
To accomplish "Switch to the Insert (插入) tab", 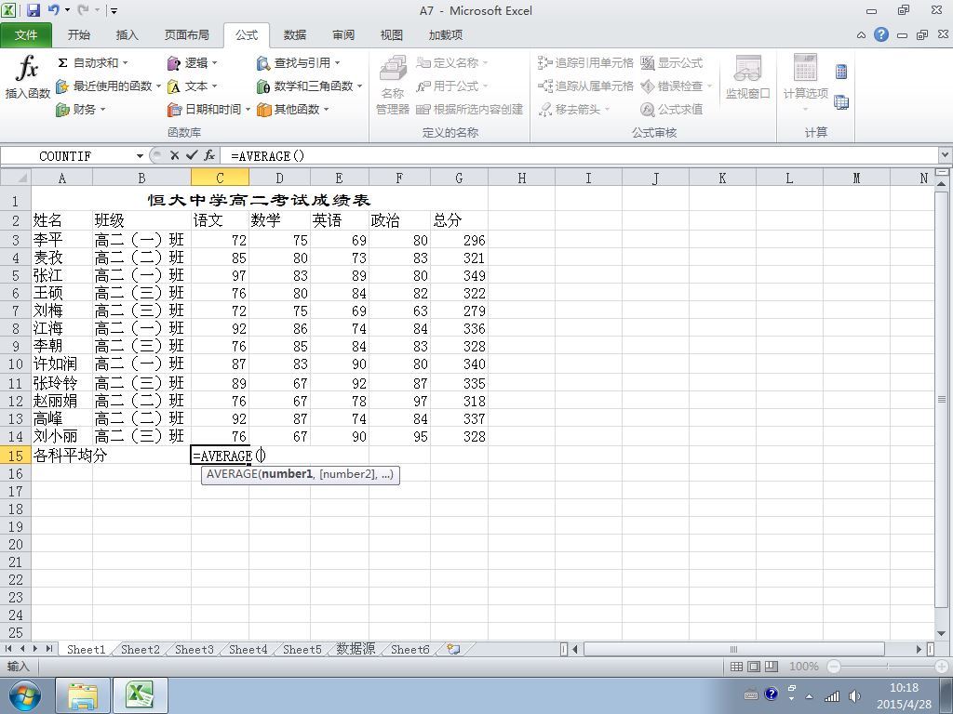I will (x=127, y=35).
